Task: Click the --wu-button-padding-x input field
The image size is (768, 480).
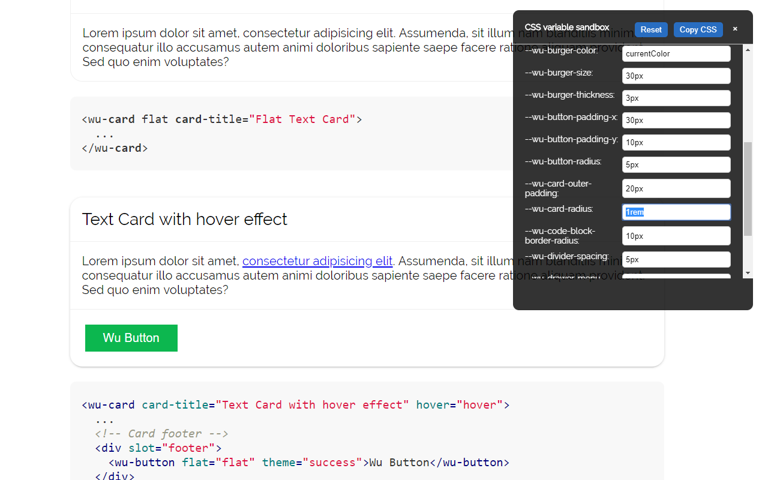Action: click(x=676, y=120)
